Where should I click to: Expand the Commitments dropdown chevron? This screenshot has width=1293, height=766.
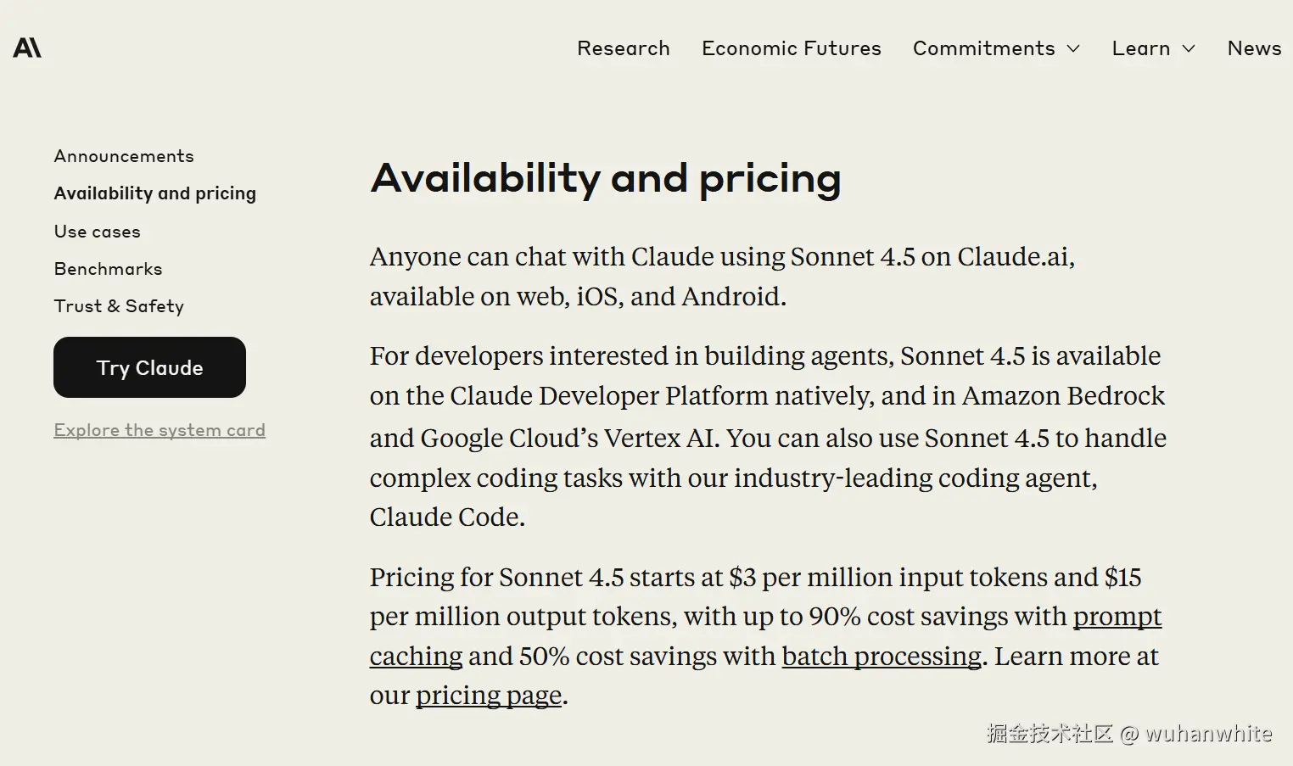coord(1073,49)
